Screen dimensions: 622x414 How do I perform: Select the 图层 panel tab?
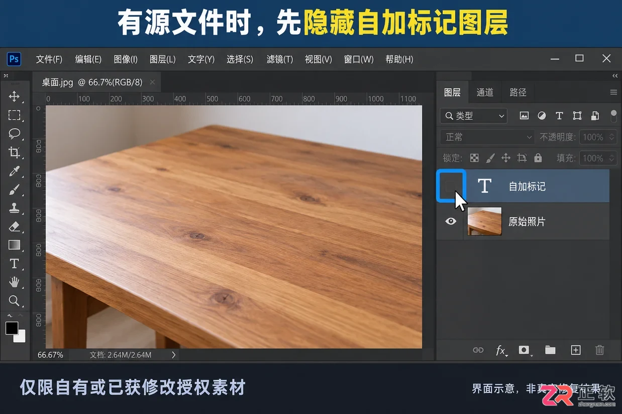(x=452, y=92)
